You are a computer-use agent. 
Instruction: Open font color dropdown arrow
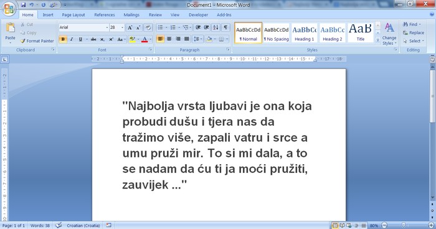pos(151,39)
